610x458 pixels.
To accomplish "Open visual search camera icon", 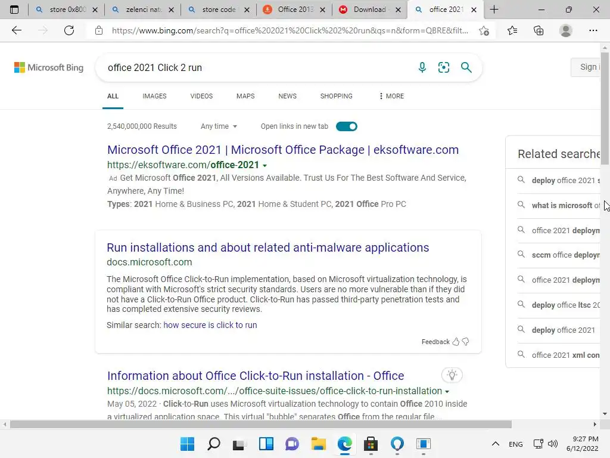I will [x=443, y=67].
